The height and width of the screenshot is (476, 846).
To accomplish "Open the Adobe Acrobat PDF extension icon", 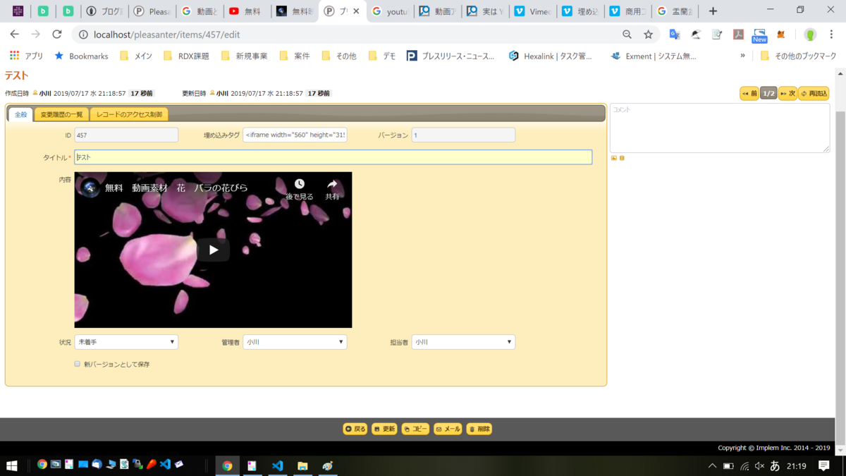I will pyautogui.click(x=738, y=35).
